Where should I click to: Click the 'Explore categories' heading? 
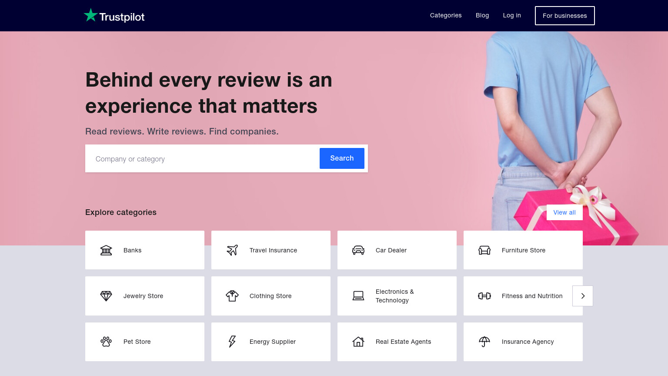click(x=121, y=212)
